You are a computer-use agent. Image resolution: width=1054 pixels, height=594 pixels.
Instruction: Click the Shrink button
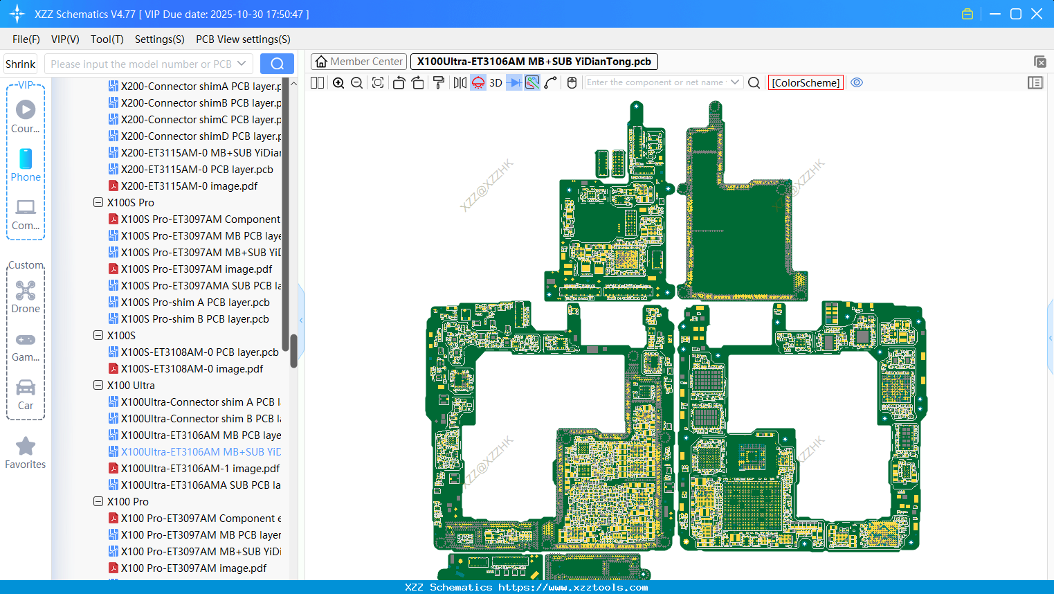[x=21, y=64]
